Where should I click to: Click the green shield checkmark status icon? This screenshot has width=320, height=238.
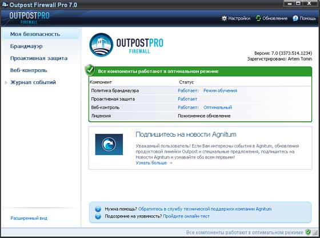click(90, 70)
